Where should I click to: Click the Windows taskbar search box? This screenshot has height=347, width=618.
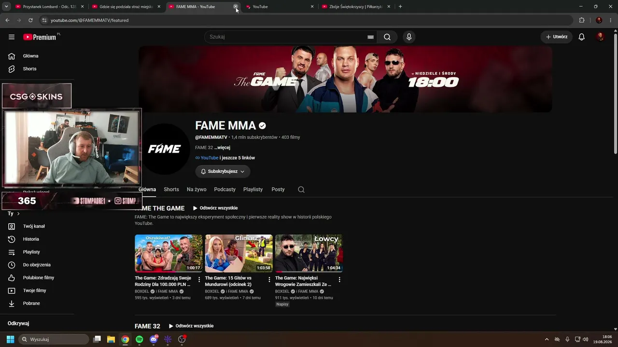54,339
